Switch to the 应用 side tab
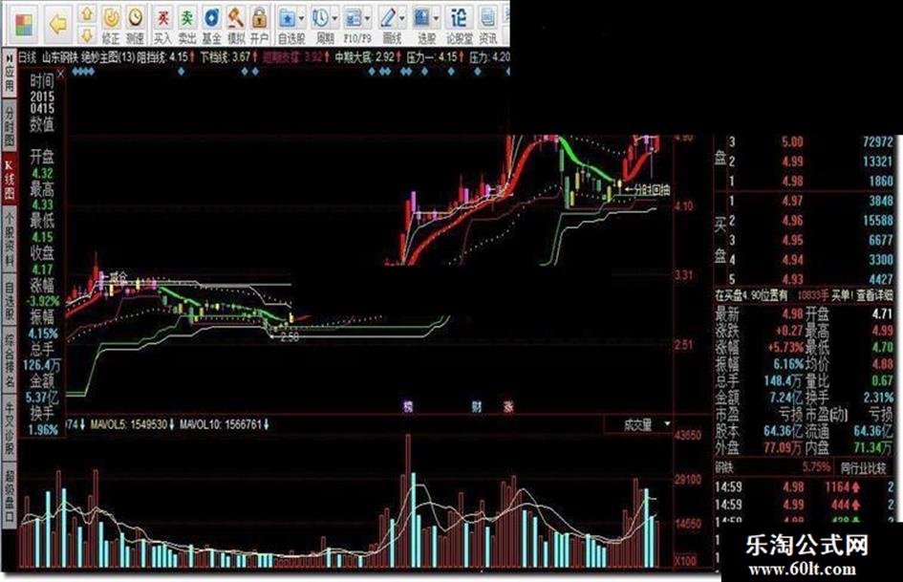 (x=10, y=75)
